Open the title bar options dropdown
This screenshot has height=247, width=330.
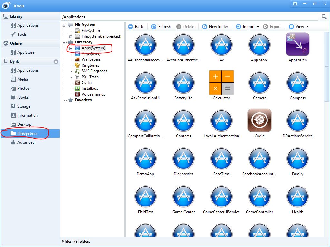coord(295,4)
